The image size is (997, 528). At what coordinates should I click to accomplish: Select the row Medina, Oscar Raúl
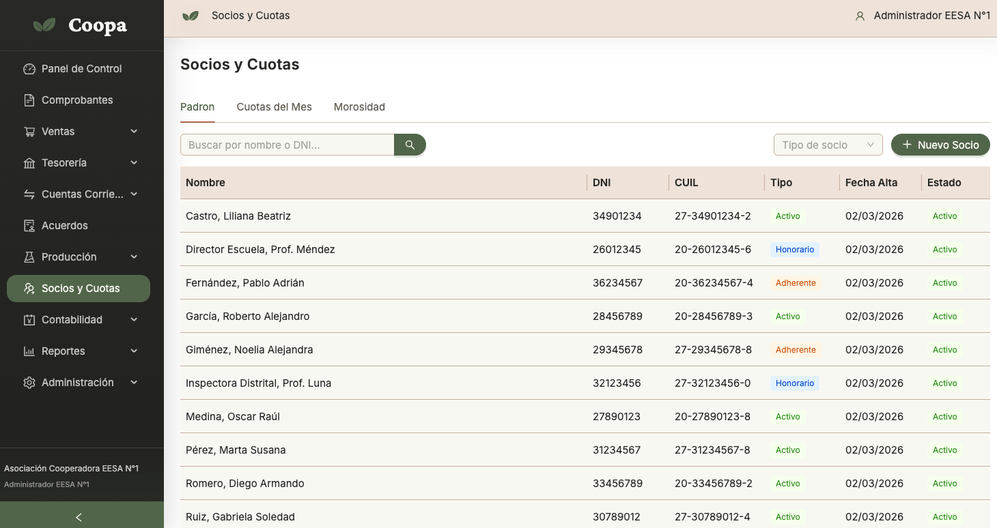585,417
